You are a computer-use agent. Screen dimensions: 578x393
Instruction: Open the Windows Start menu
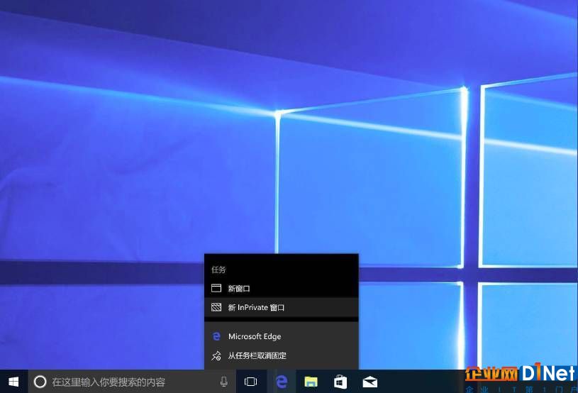tap(13, 382)
